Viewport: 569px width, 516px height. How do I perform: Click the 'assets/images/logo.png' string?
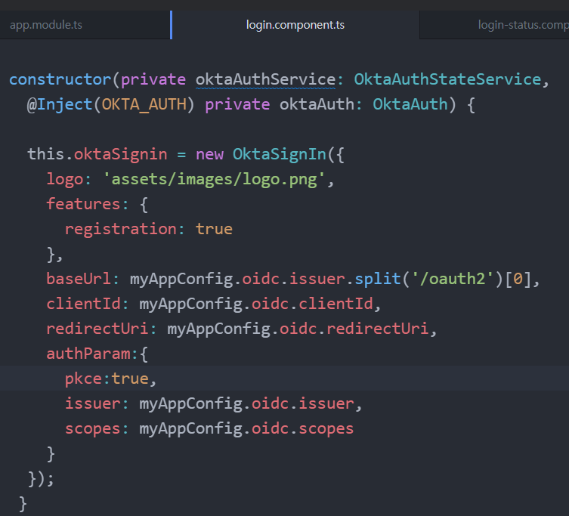[x=214, y=179]
